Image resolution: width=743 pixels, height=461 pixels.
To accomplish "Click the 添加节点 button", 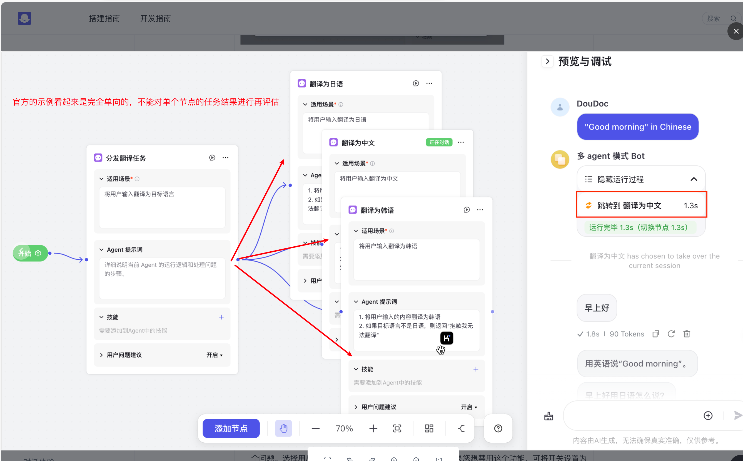I will (231, 428).
